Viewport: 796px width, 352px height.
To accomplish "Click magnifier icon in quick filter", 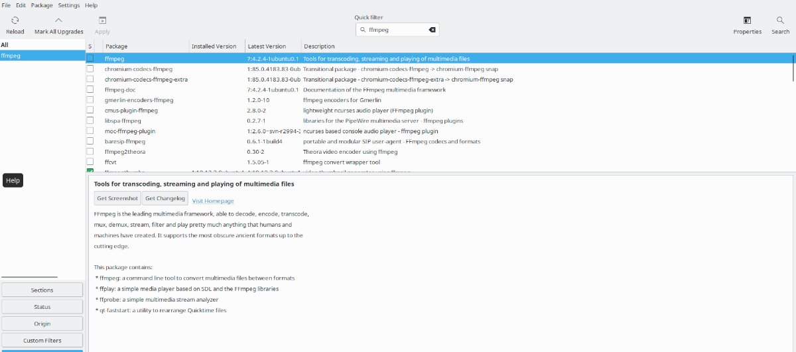I will tap(363, 30).
